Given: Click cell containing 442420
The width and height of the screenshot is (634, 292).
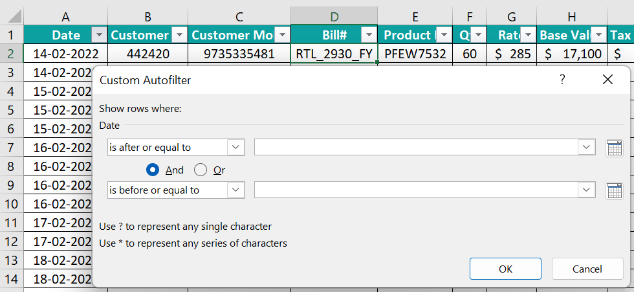Looking at the screenshot, I should (148, 54).
